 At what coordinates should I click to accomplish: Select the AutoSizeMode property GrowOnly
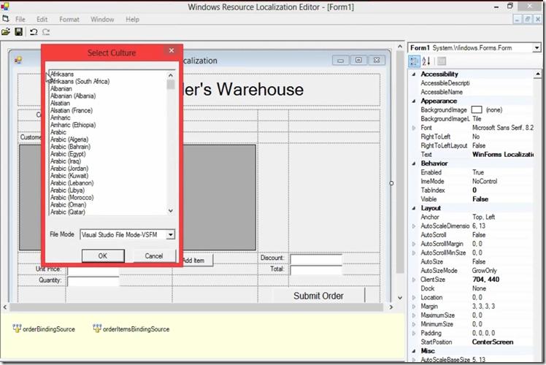pyautogui.click(x=485, y=271)
